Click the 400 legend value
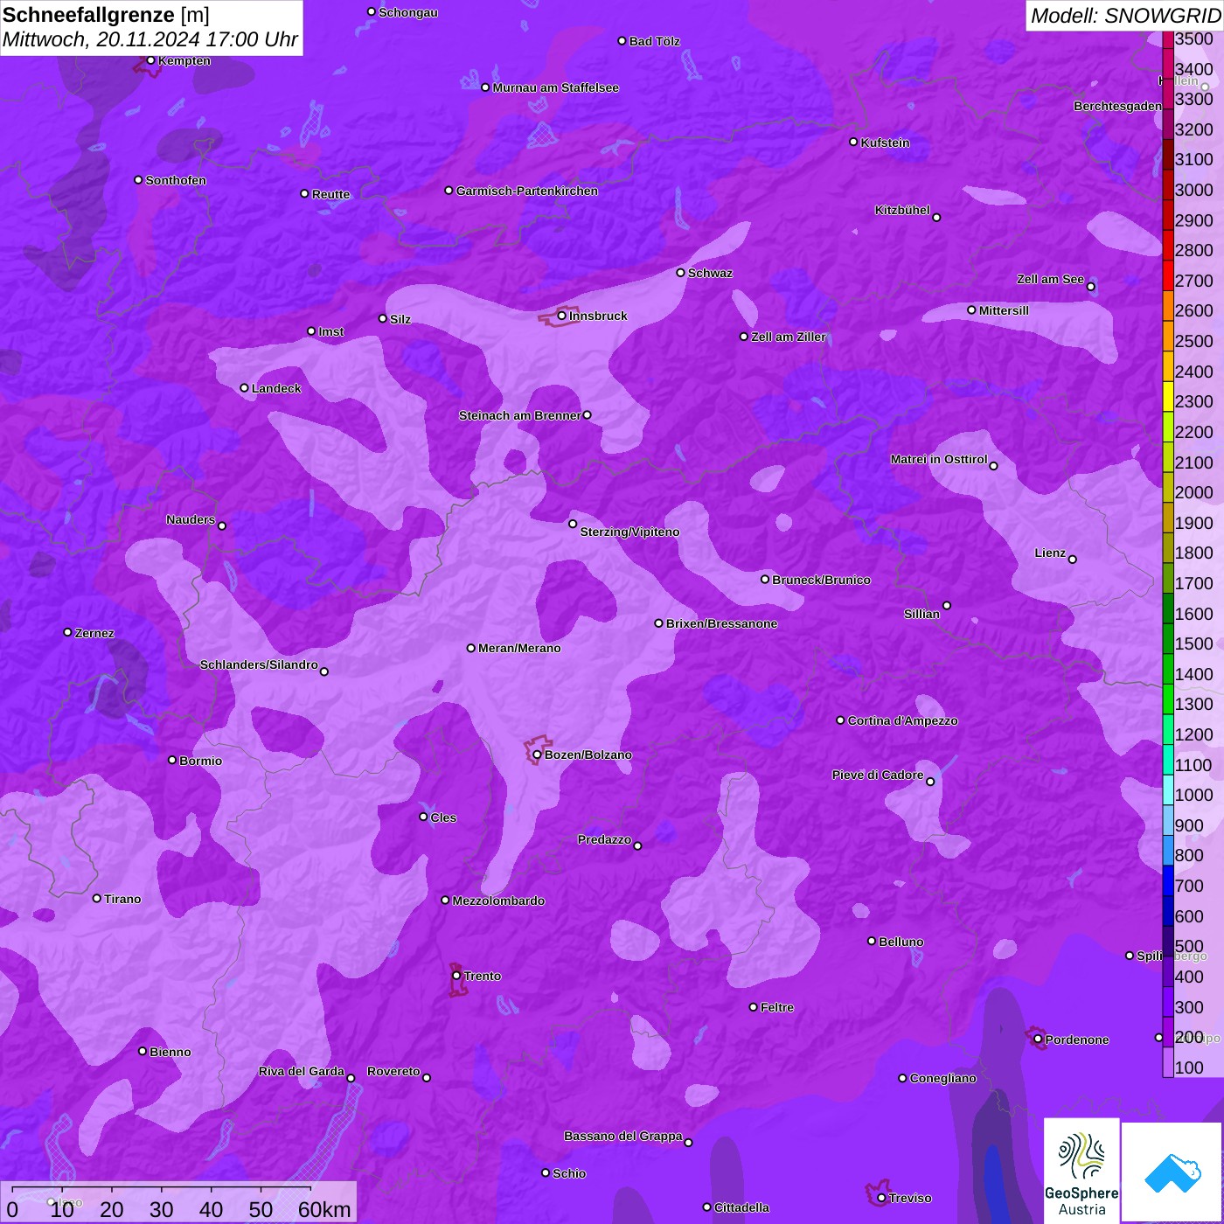This screenshot has height=1224, width=1224. [1190, 977]
